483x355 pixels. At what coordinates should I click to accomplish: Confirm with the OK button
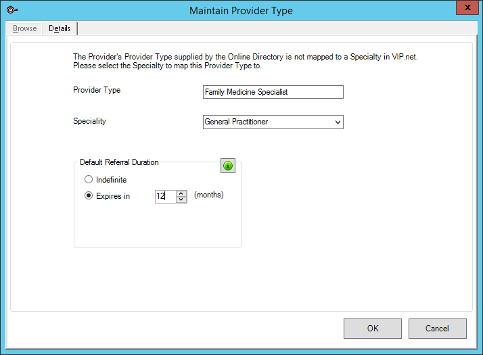(x=373, y=329)
